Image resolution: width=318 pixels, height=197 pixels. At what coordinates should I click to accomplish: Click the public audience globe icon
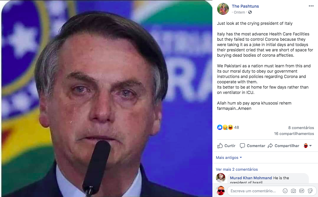[250, 12]
